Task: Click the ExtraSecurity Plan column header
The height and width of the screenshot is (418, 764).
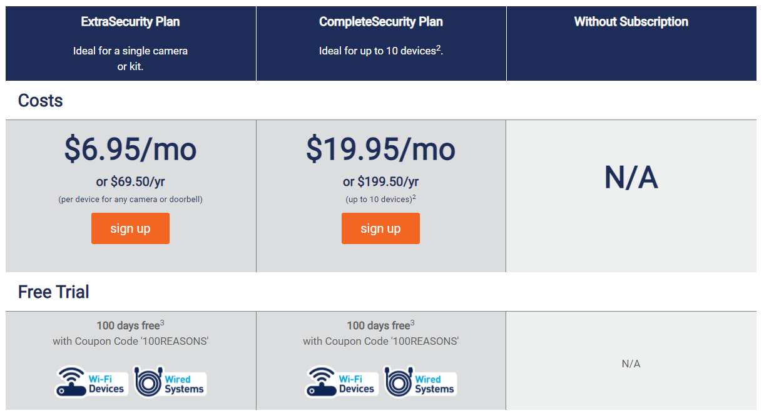Action: coord(130,22)
